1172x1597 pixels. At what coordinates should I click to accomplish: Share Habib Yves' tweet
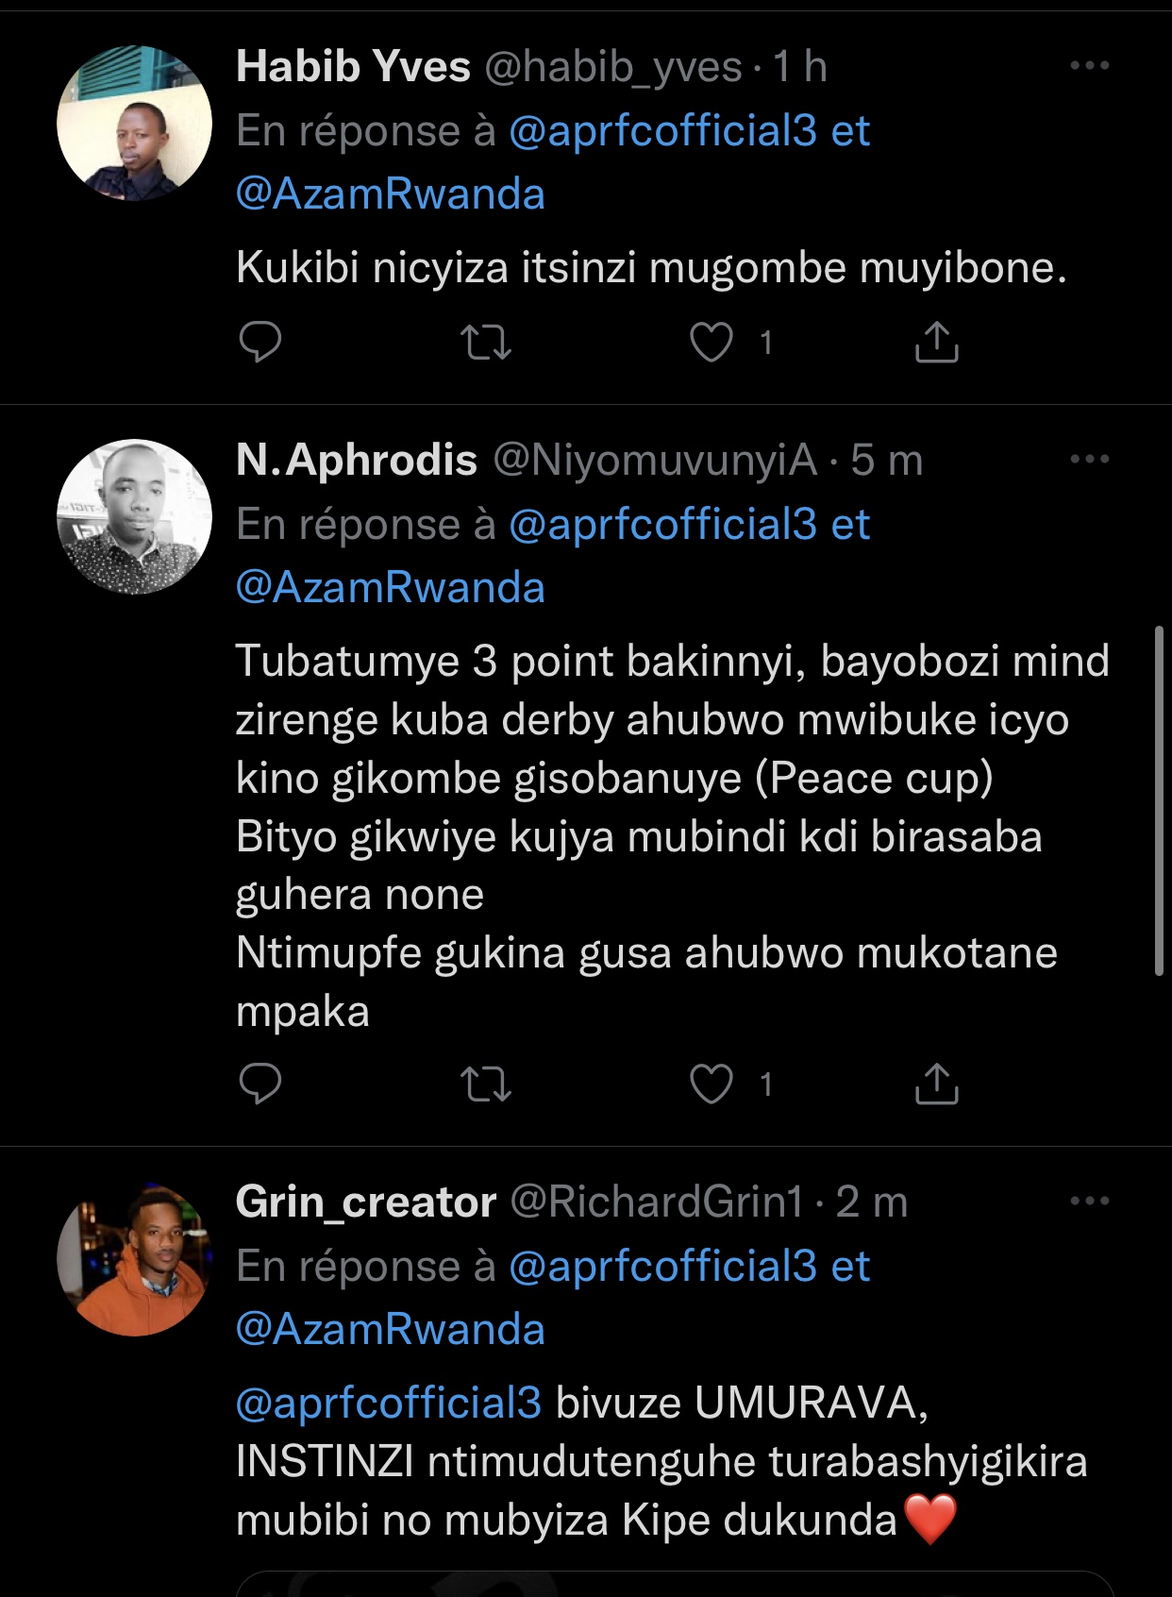pos(936,342)
